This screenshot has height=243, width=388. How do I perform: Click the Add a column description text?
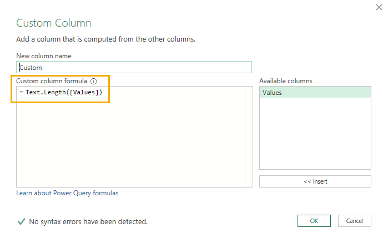tap(105, 39)
